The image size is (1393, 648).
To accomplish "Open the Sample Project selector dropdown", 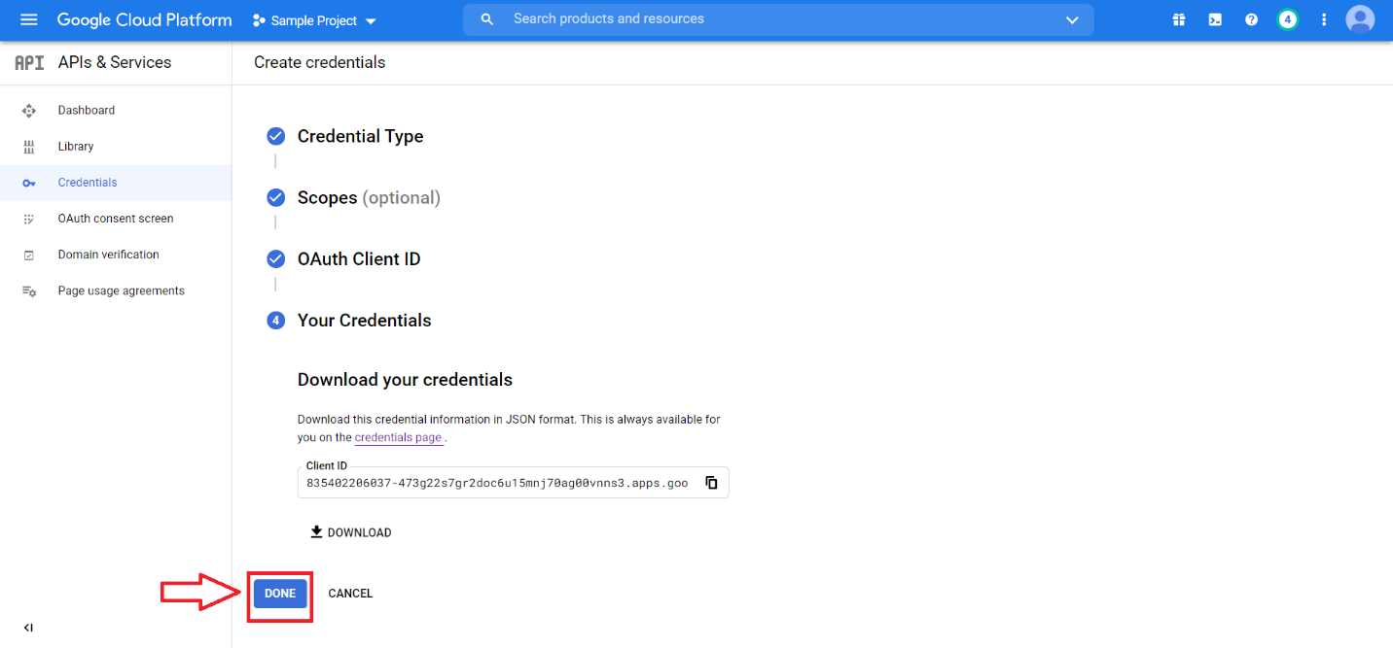I will (314, 20).
